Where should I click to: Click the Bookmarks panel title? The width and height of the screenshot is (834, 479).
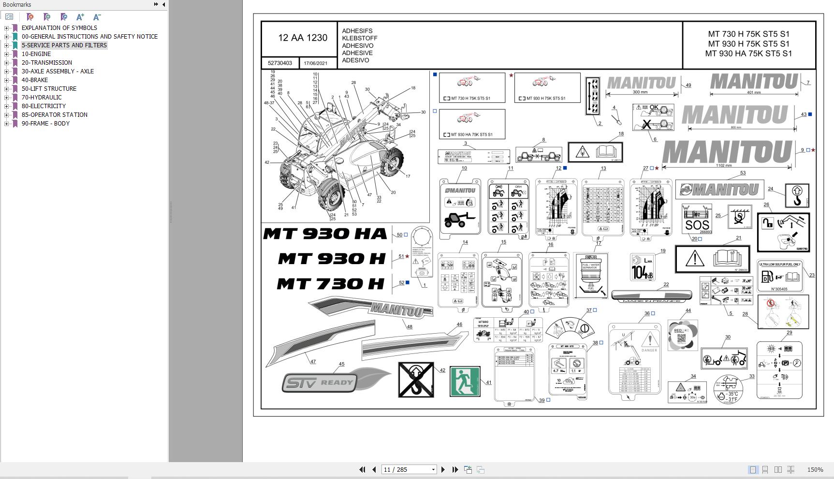(x=17, y=4)
